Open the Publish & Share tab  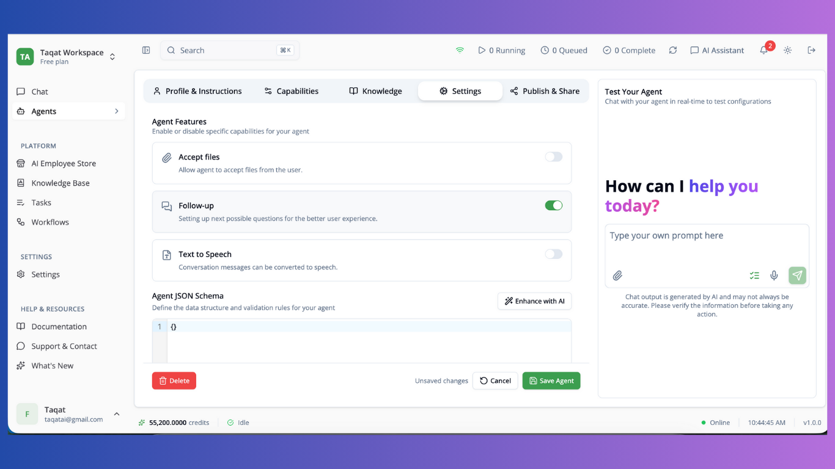coord(545,91)
